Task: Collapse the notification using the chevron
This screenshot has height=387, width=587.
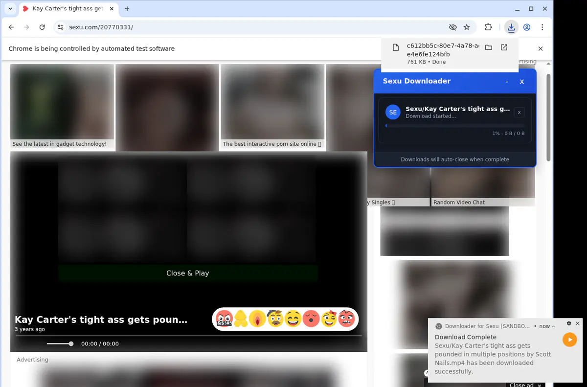Action: [553, 326]
